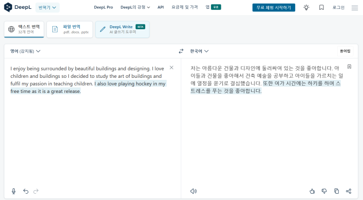
Task: Open the API page link
Action: (x=160, y=7)
